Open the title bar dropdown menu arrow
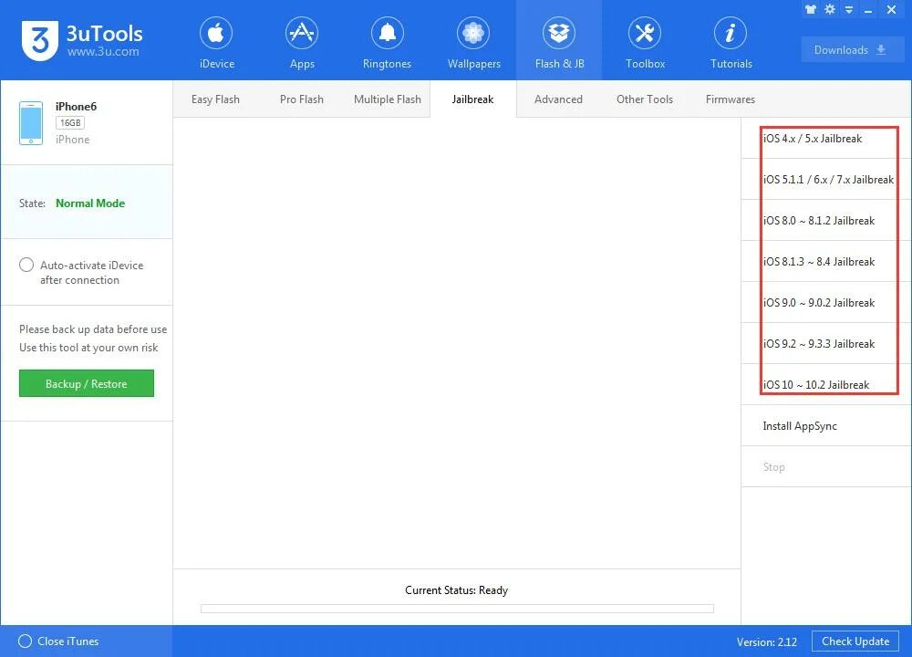Screen dimensions: 912x657 pyautogui.click(x=849, y=10)
